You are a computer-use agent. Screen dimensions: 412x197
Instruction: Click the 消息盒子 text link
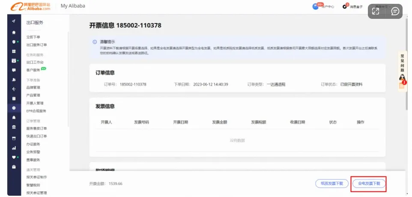356,7
